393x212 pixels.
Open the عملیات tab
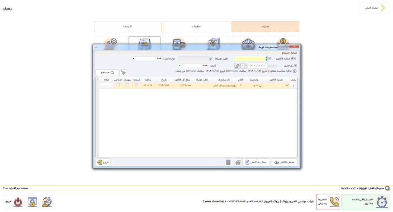pos(265,26)
